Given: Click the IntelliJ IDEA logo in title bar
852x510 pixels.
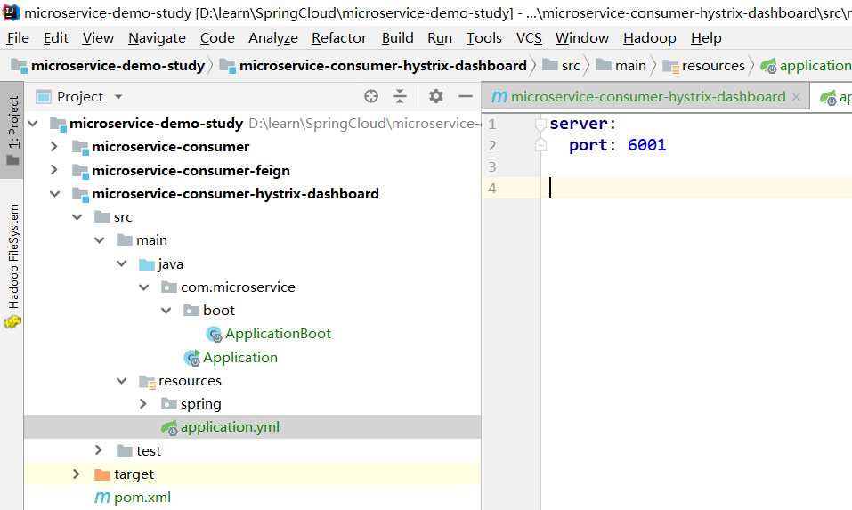Looking at the screenshot, I should point(11,12).
